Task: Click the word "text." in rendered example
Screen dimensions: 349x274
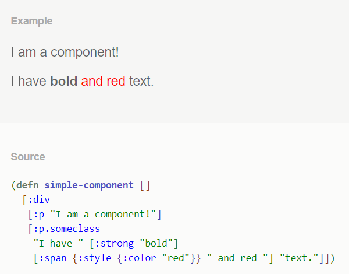Action: 141,81
